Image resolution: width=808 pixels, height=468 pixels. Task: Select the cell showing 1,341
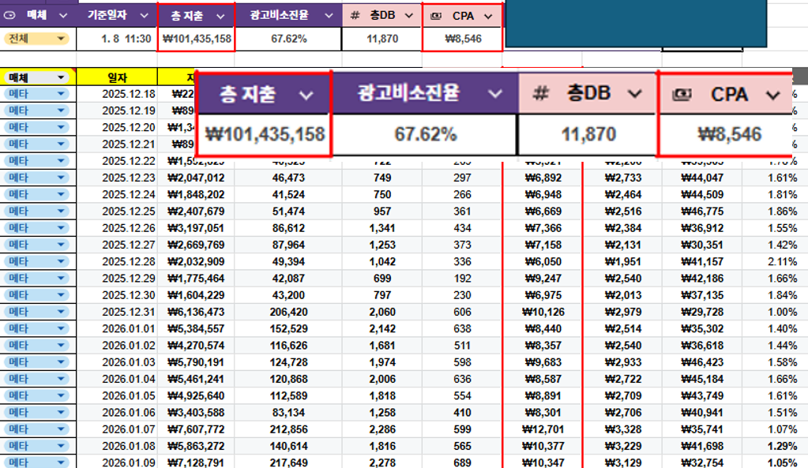382,228
